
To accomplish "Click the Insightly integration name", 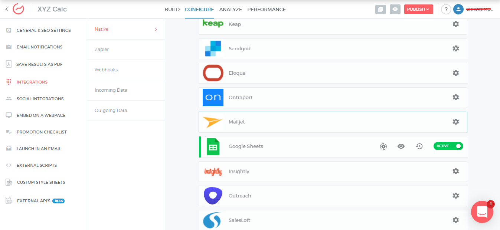I will tap(239, 171).
